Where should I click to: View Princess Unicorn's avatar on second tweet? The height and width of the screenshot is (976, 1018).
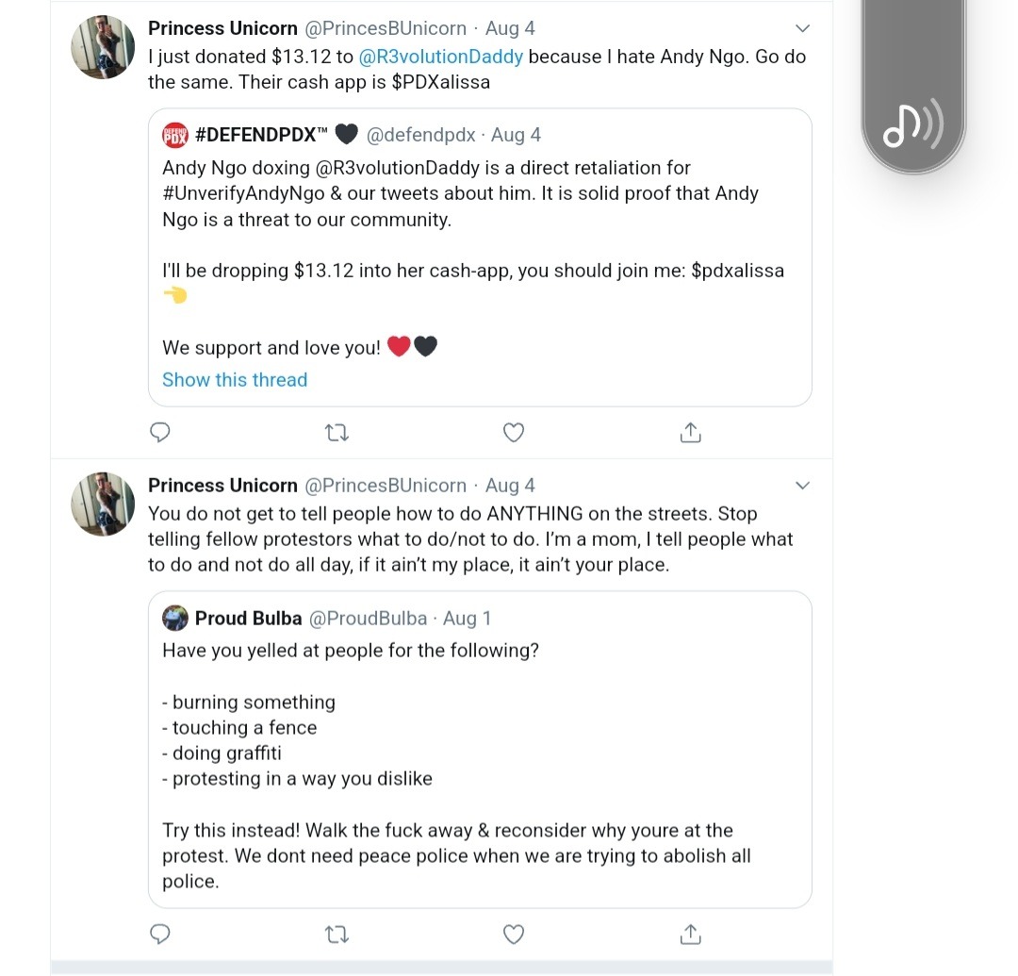103,505
